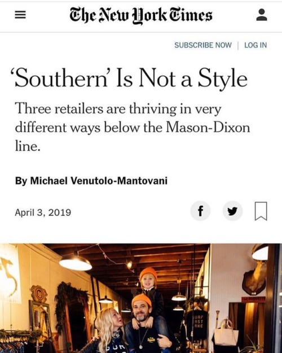Toggle the bookmark to save this article
The height and width of the screenshot is (353, 282).
(261, 211)
